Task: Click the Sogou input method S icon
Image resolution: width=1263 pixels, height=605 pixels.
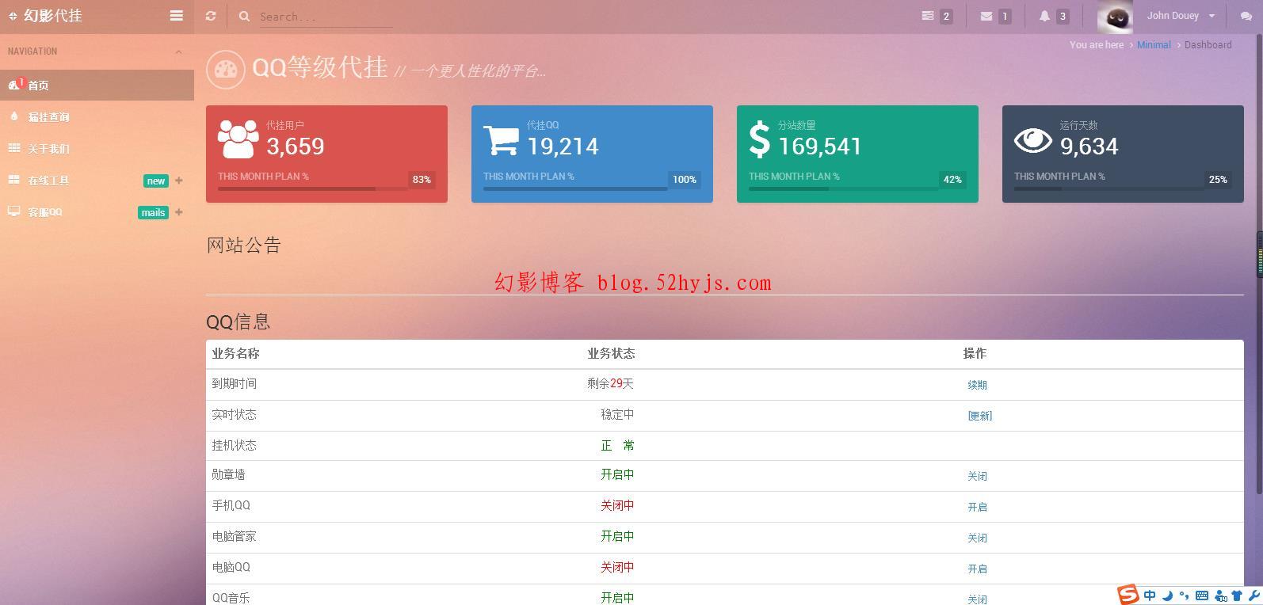Action: point(1128,595)
